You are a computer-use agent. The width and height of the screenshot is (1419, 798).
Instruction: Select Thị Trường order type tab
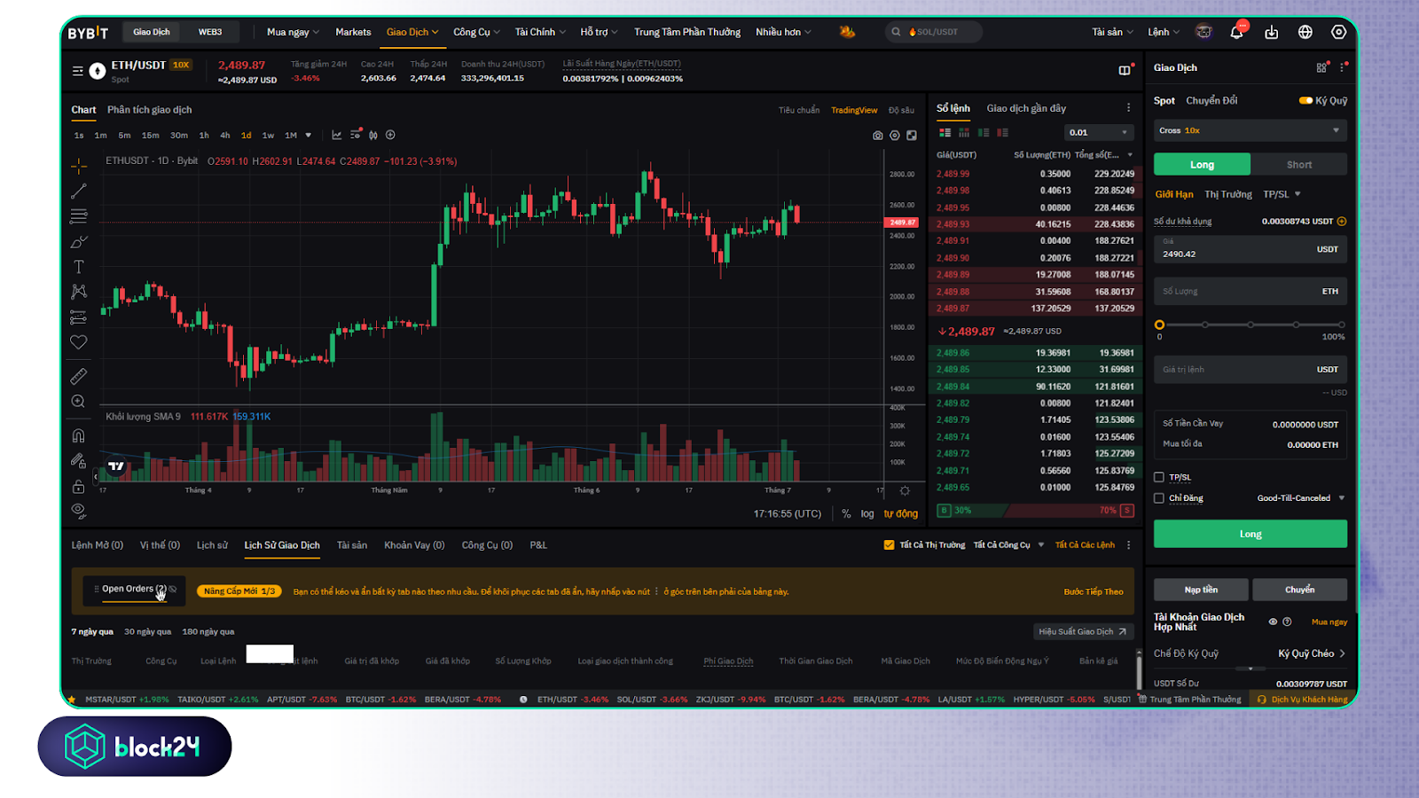1228,194
